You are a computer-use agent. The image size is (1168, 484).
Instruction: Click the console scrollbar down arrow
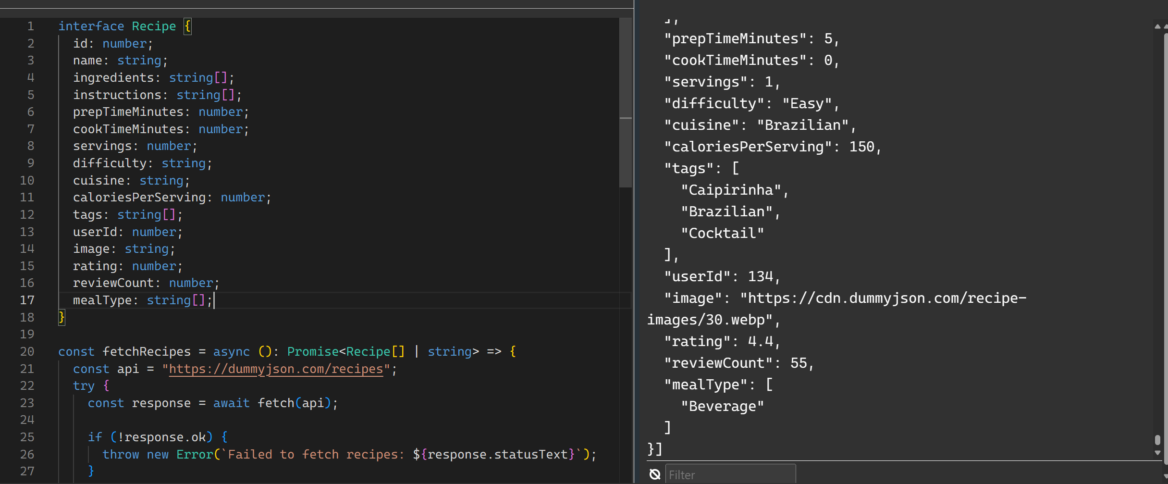coord(1158,453)
